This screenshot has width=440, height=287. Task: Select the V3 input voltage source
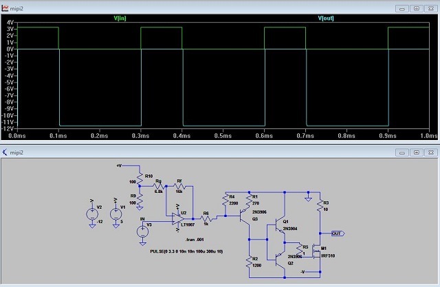pos(142,231)
